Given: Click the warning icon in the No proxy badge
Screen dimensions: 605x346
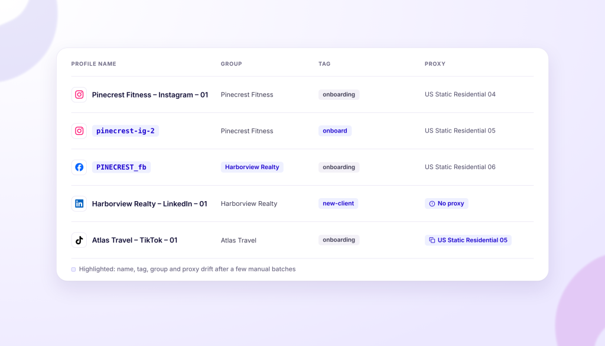Looking at the screenshot, I should 432,203.
